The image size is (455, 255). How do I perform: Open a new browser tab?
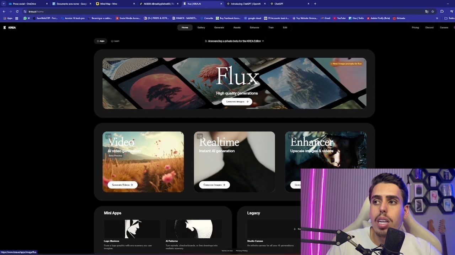pyautogui.click(x=315, y=4)
